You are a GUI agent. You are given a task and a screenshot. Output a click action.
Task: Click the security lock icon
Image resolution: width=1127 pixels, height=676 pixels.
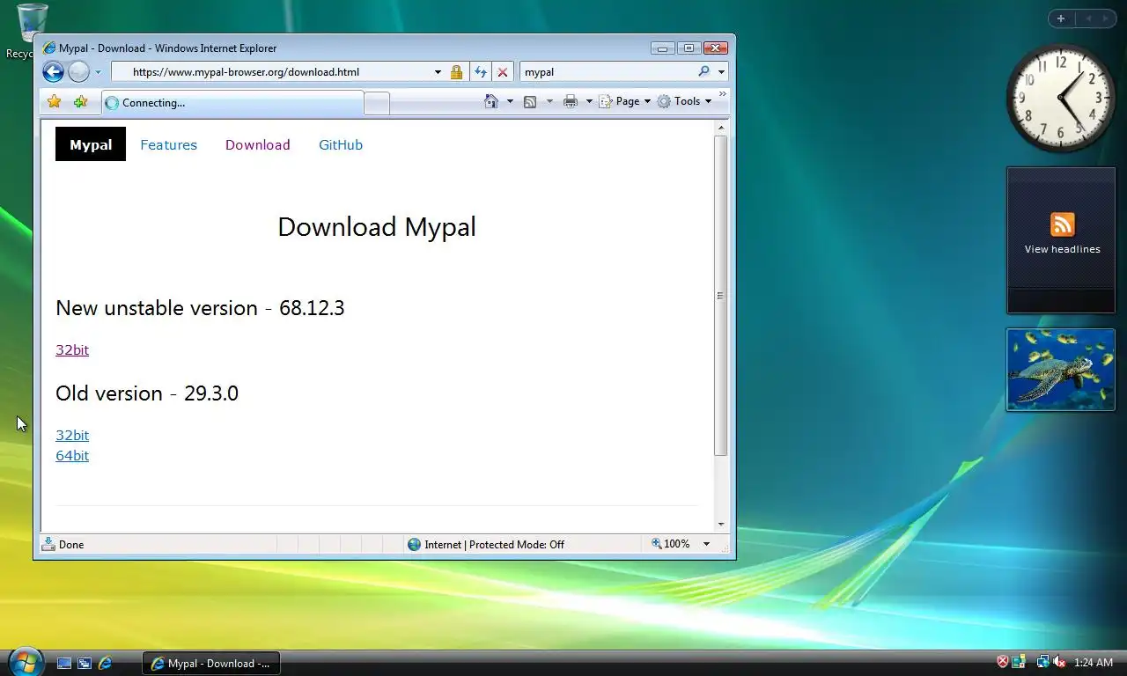pyautogui.click(x=456, y=72)
